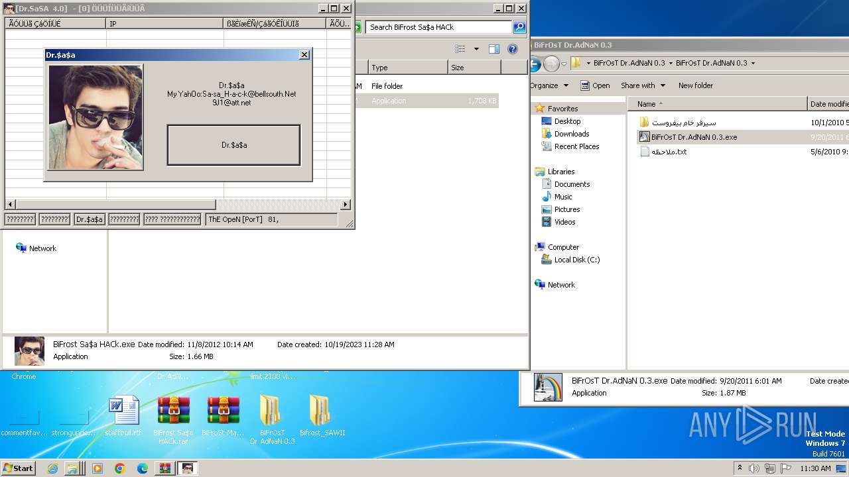Open Desktop under Favorites

coord(567,121)
